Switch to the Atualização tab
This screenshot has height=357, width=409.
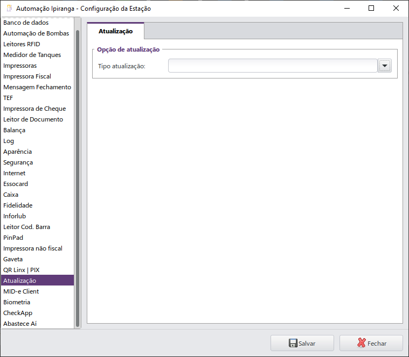coord(115,31)
